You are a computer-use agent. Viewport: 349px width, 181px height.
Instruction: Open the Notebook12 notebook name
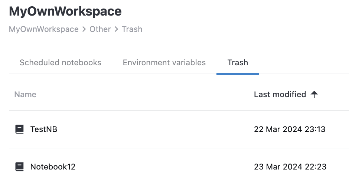[x=53, y=167]
